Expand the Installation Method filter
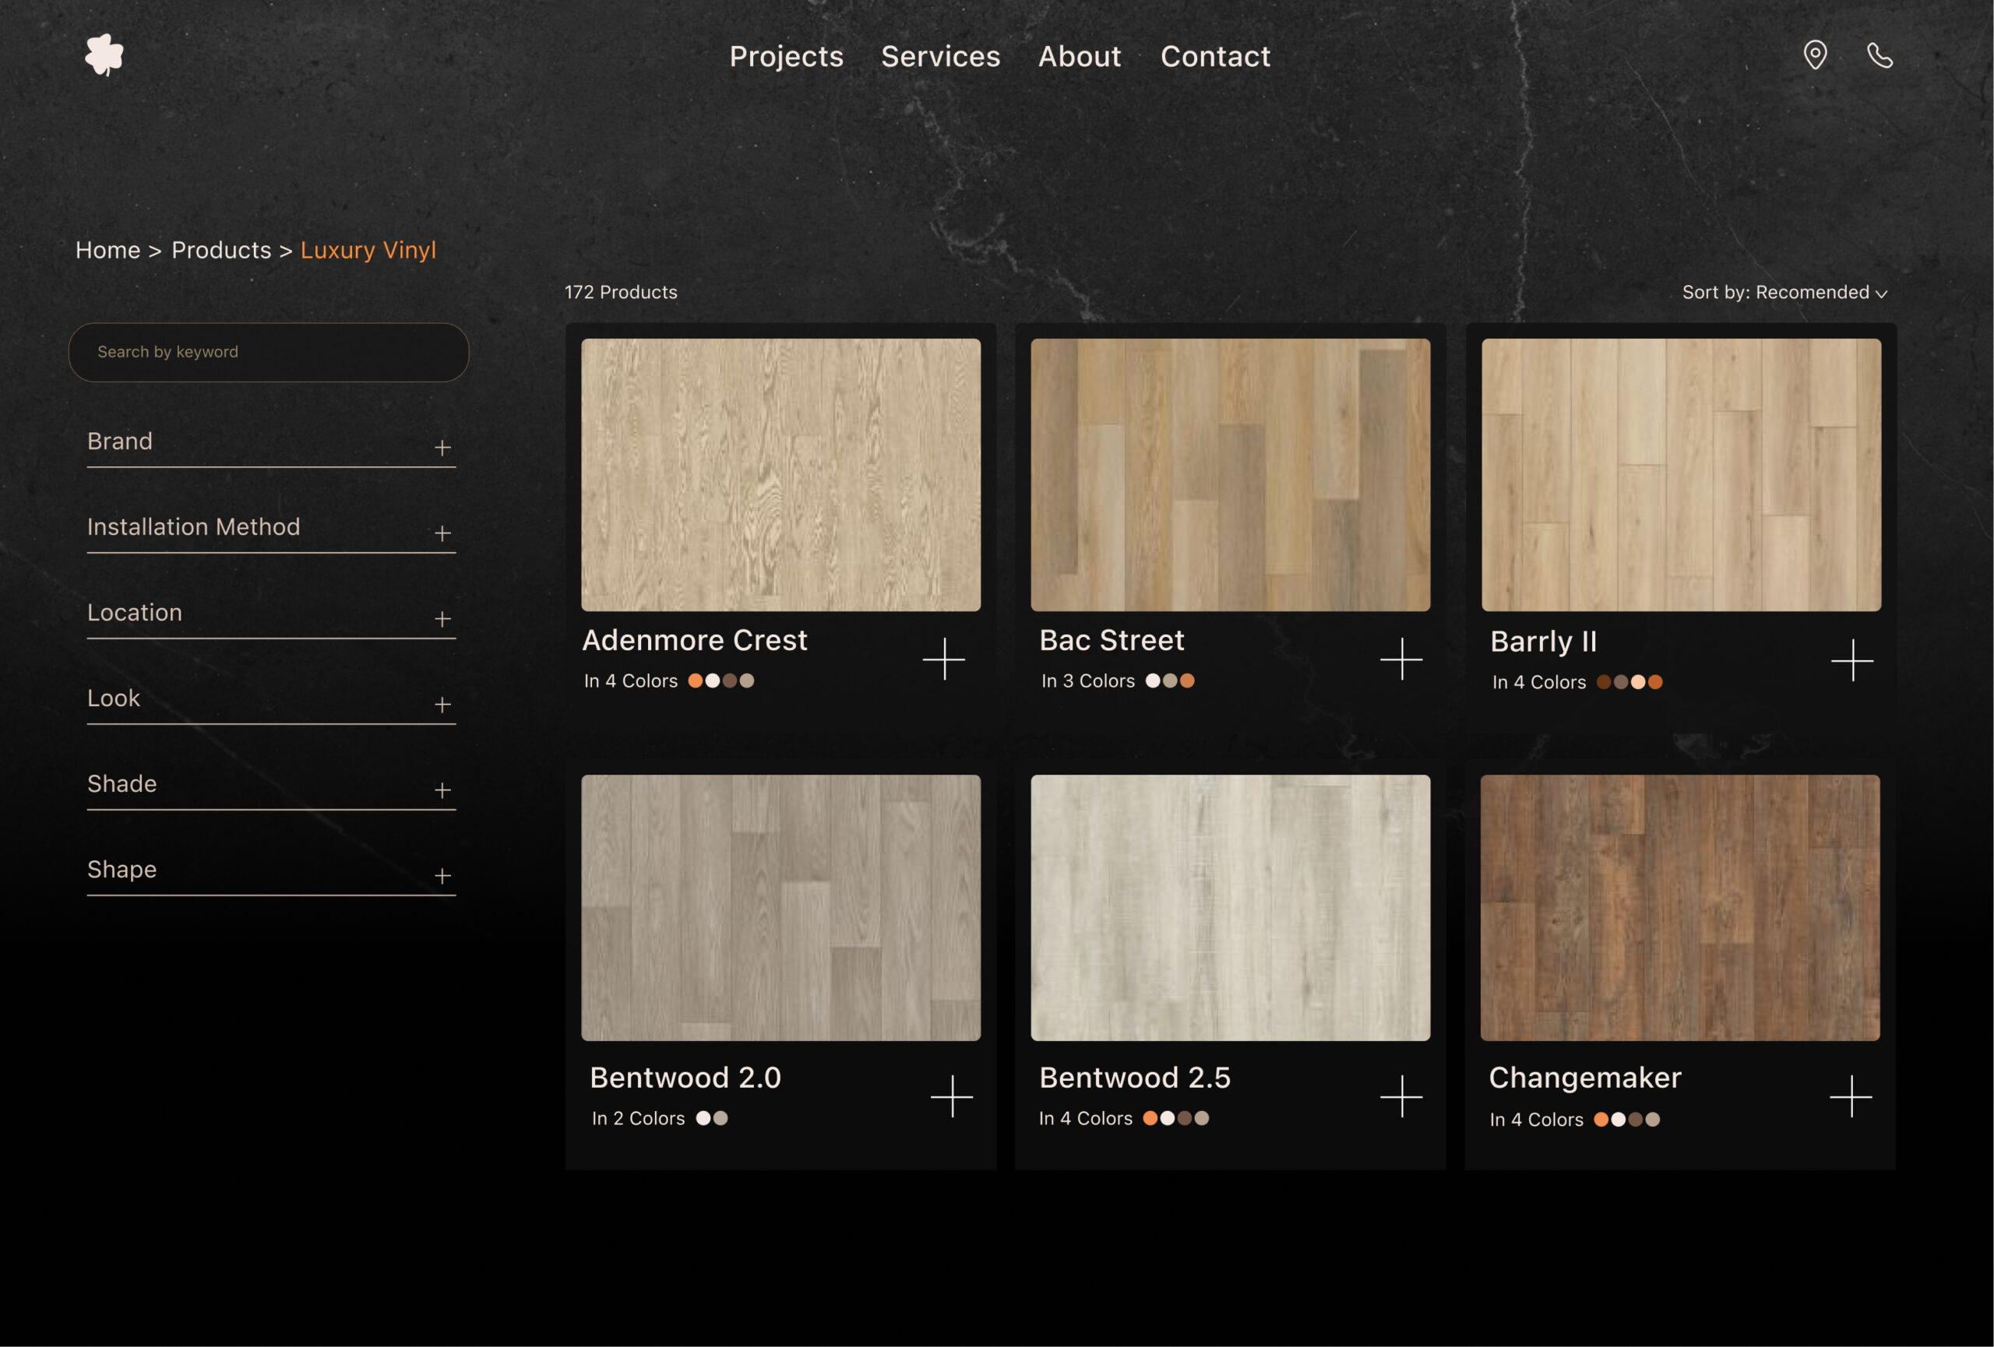 click(x=442, y=533)
